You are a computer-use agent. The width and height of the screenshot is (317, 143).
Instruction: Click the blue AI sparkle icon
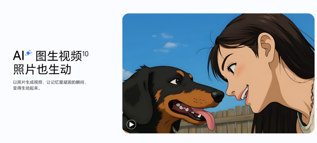click(x=28, y=53)
